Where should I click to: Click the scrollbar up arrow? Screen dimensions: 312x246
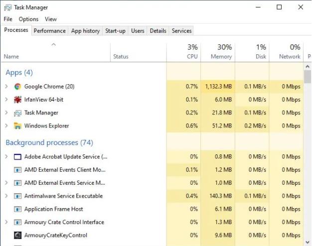click(308, 67)
